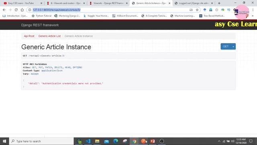The image size is (257, 145).
Task: Click the first blue extension icon in toolbar
Action: pos(205,10)
